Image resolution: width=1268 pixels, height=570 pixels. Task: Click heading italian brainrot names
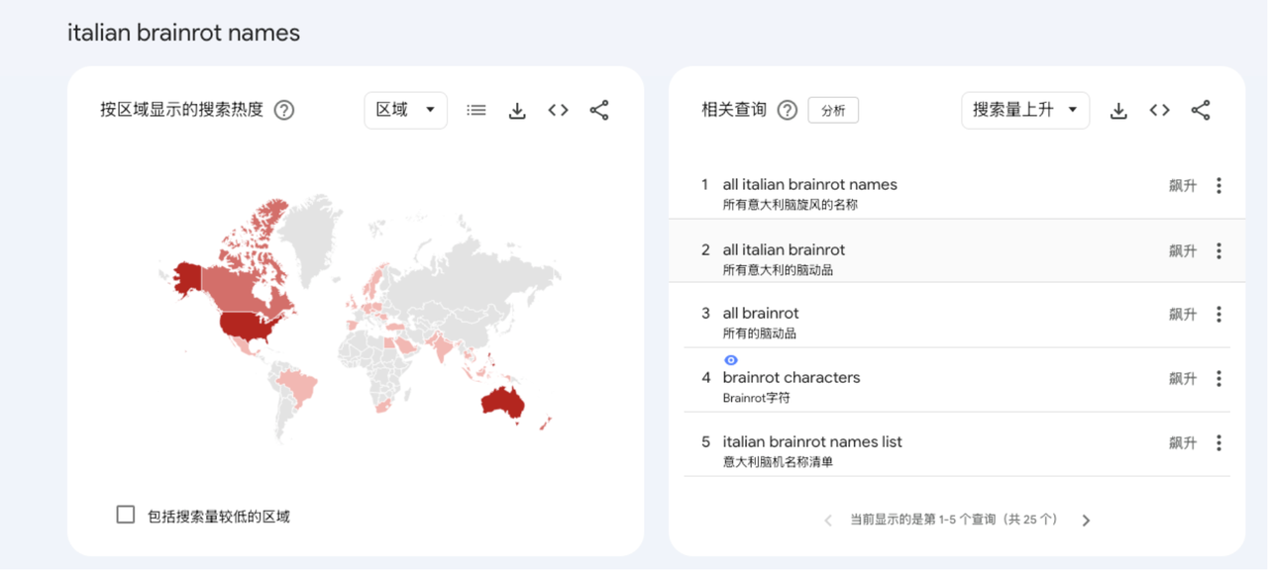pos(183,33)
